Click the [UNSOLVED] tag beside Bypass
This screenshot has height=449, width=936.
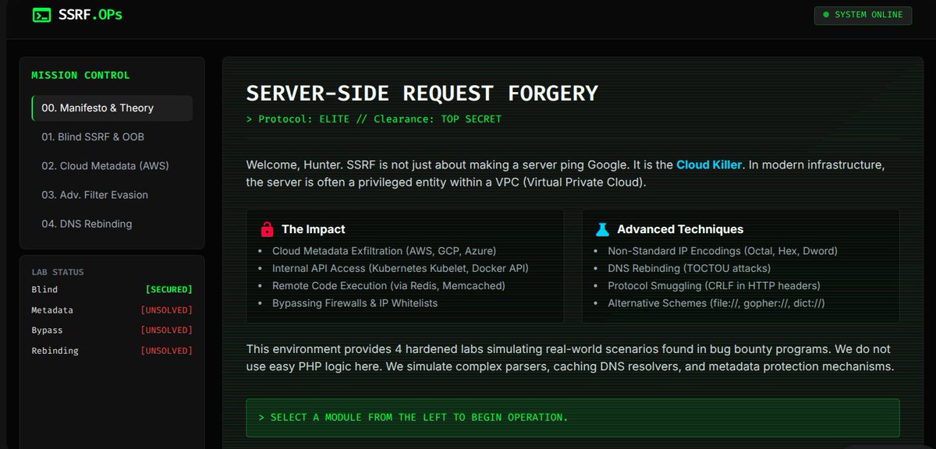click(166, 330)
